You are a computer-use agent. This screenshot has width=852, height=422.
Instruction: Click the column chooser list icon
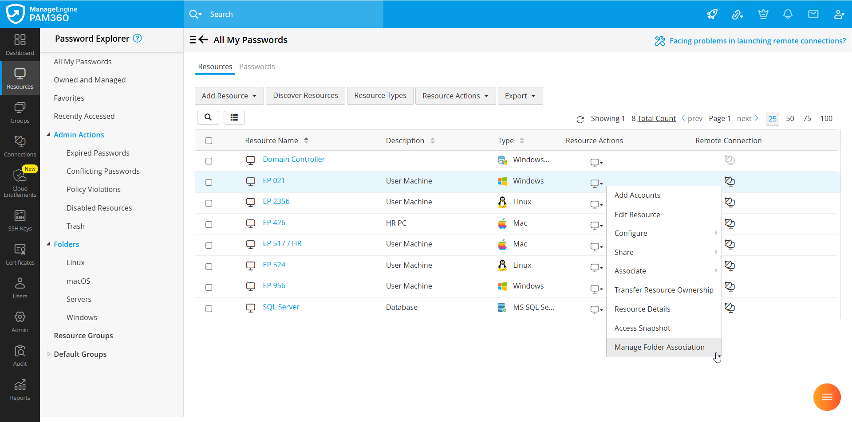pyautogui.click(x=234, y=117)
